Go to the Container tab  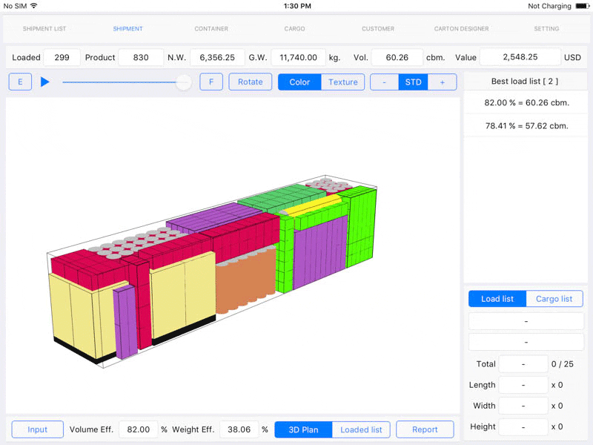tap(211, 29)
